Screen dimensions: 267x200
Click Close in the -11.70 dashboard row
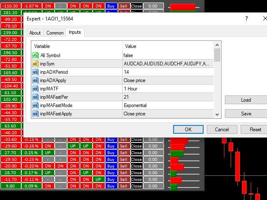[136, 179]
